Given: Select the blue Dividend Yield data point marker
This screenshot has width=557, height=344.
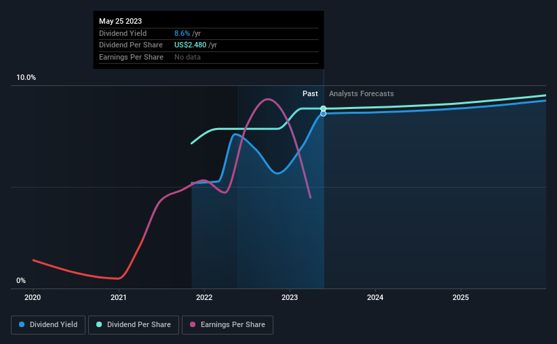Looking at the screenshot, I should pyautogui.click(x=323, y=114).
